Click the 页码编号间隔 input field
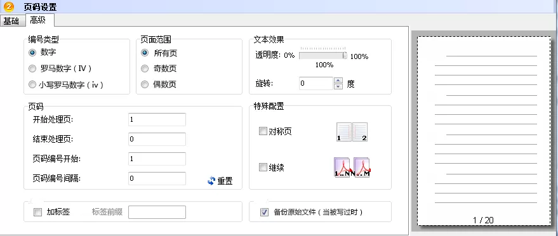Screen dimensions: 558x236 point(157,178)
